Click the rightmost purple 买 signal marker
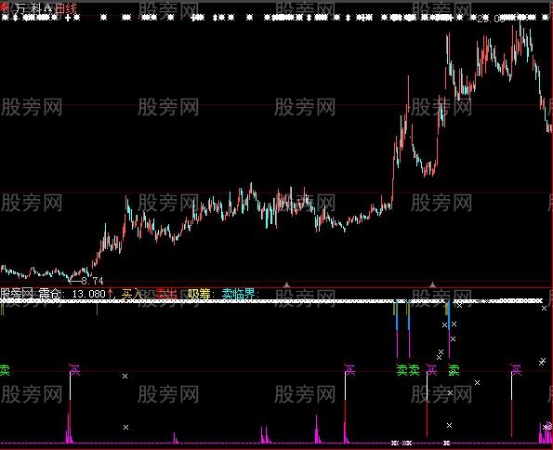Screen dimensions: 553x450 (x=516, y=370)
